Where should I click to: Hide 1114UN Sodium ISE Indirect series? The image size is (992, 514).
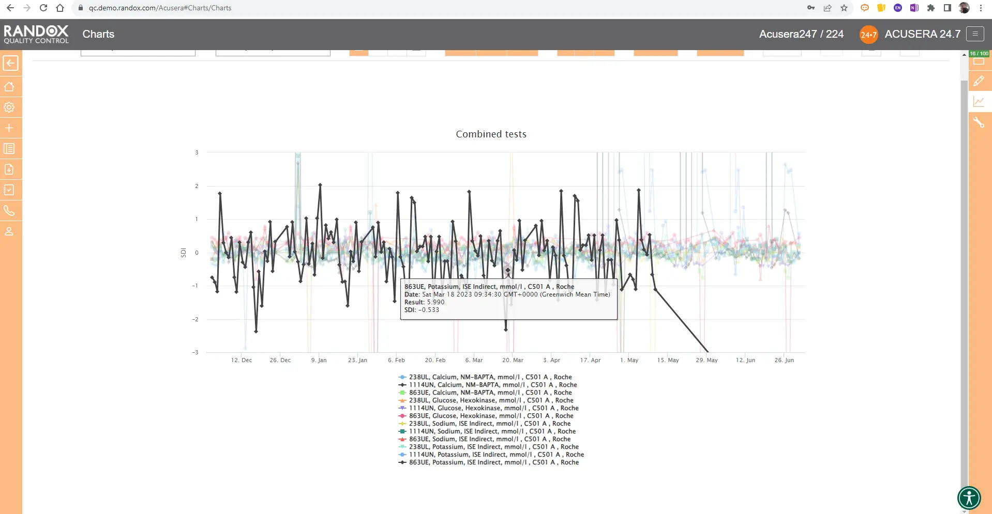tap(492, 431)
